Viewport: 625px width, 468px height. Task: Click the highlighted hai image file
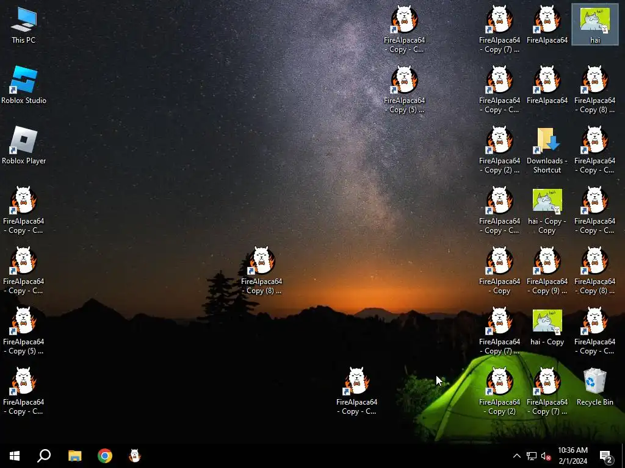click(x=594, y=24)
